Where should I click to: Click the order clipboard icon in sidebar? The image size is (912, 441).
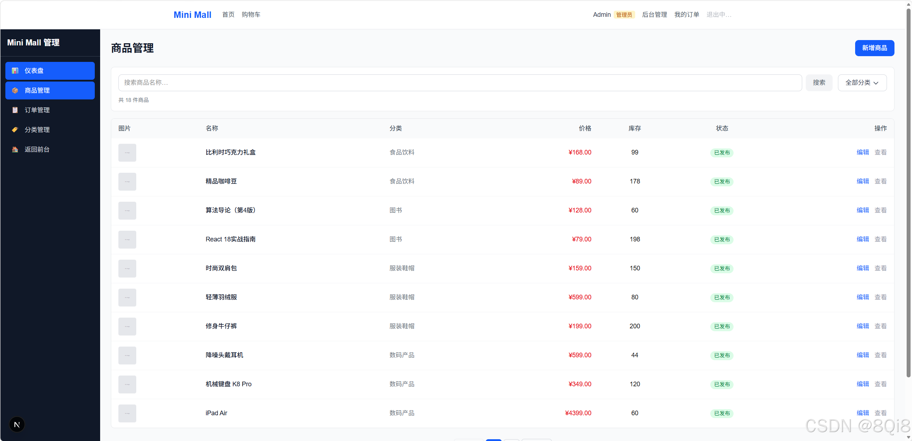(15, 110)
